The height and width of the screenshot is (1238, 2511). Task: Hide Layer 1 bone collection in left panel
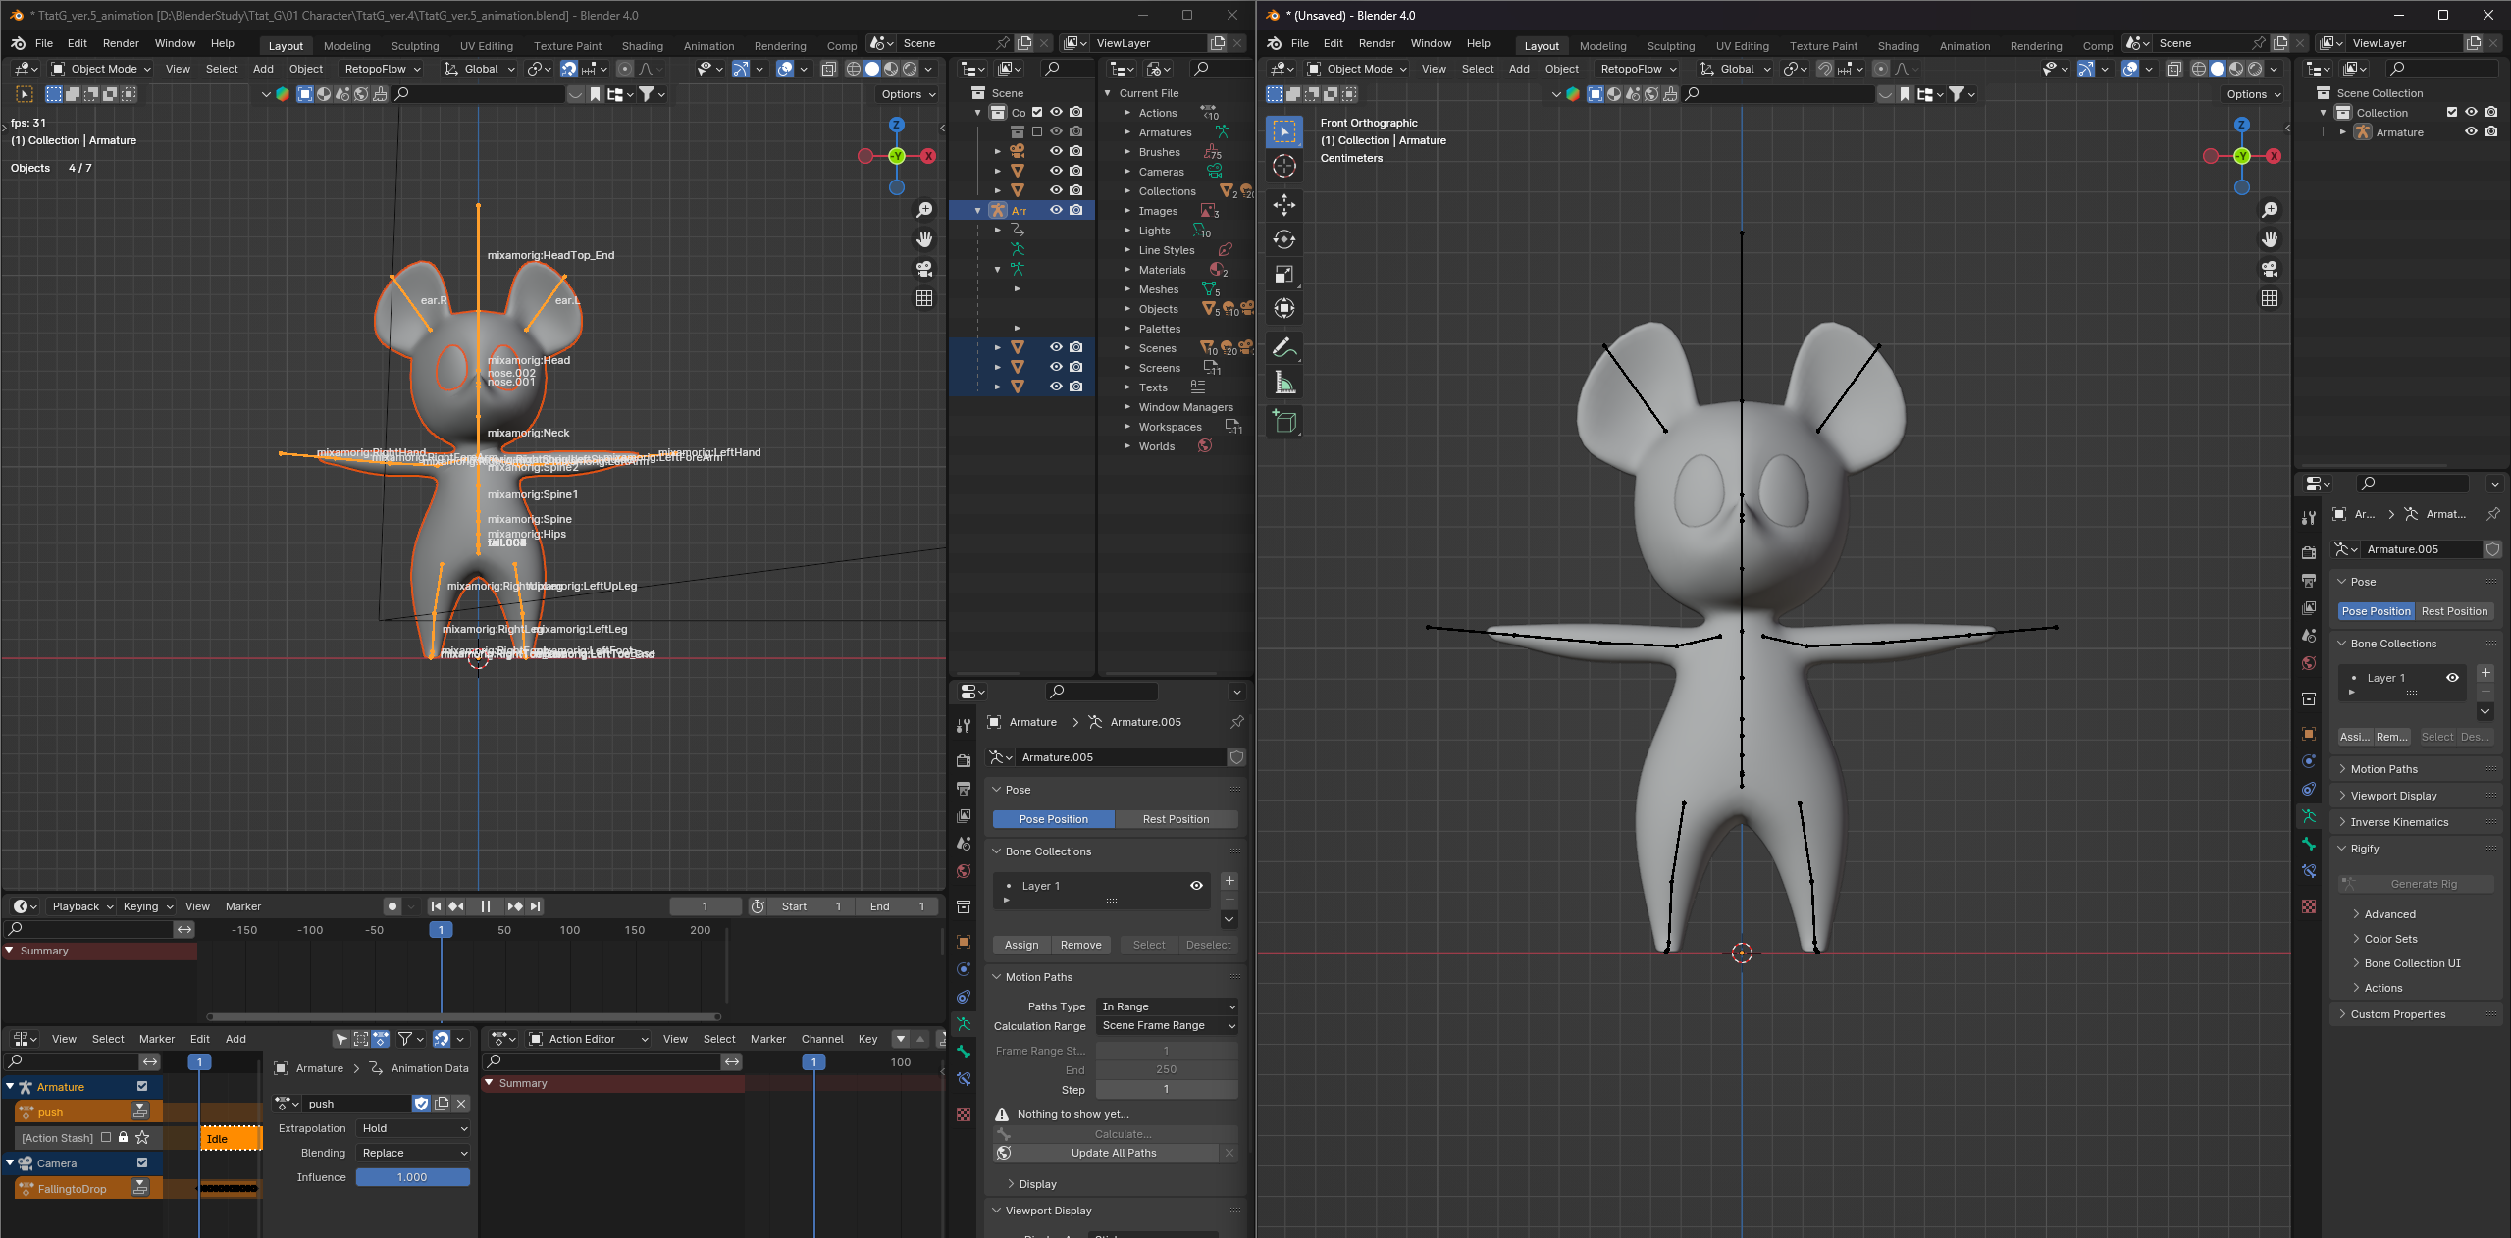[1196, 885]
